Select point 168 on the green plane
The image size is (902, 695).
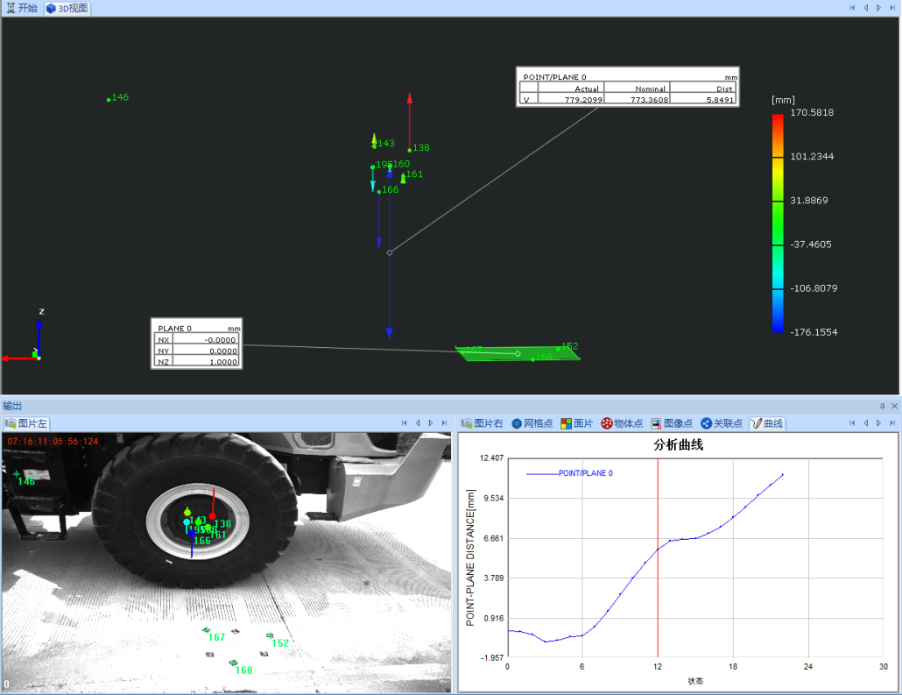[532, 359]
